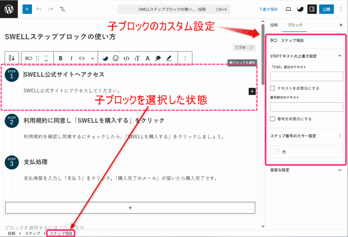
Task: Collapse the STEPテキストの上書き設定 section
Action: (x=339, y=56)
